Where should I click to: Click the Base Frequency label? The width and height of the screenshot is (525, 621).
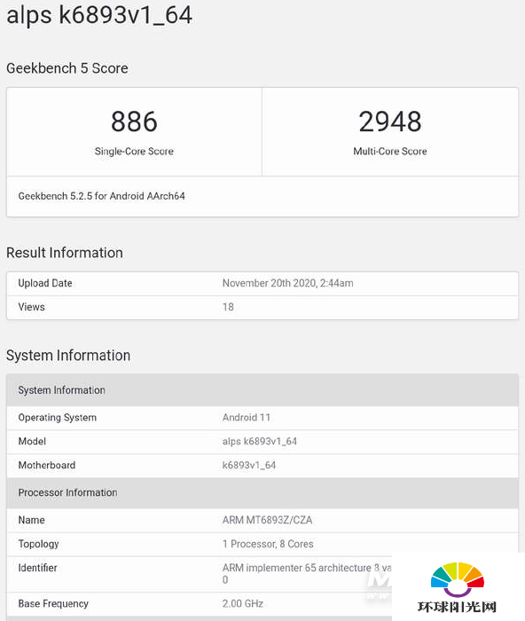coord(53,603)
